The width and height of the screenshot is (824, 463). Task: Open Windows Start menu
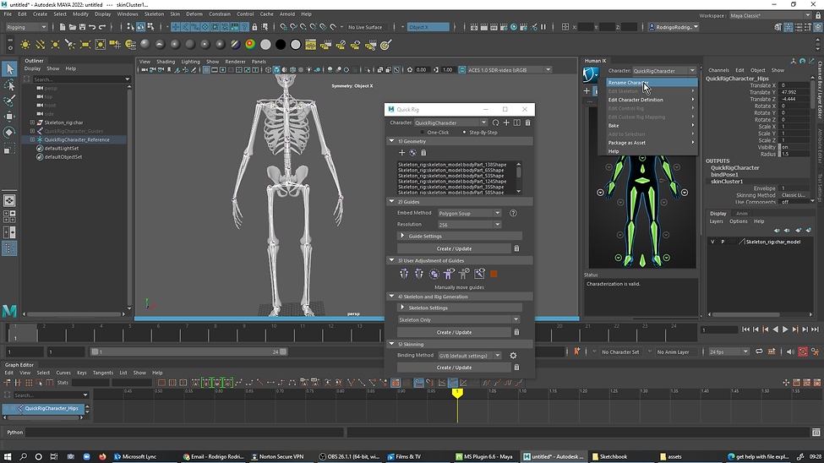tap(8, 457)
